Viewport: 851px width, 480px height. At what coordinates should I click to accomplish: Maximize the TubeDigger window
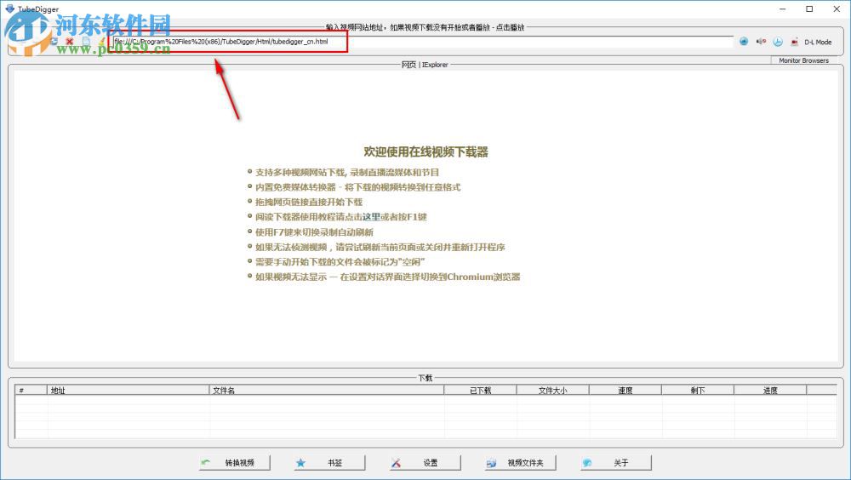[809, 9]
